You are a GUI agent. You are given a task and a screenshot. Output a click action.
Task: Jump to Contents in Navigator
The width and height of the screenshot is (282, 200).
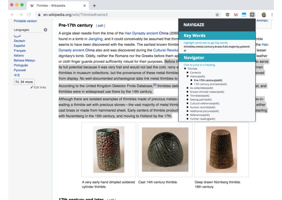(195, 72)
